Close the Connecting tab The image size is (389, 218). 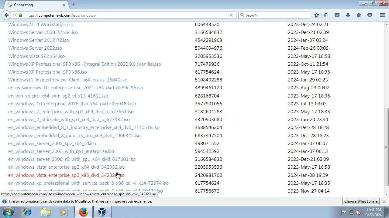pos(64,5)
